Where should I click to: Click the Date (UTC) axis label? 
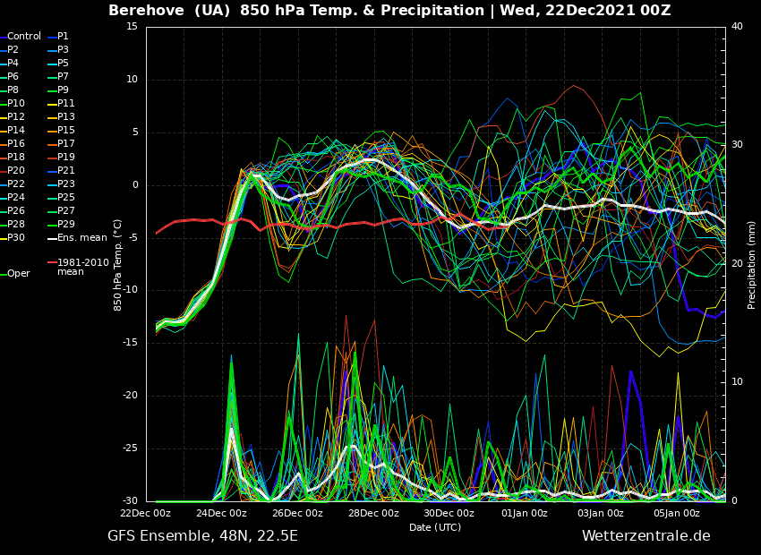click(434, 528)
